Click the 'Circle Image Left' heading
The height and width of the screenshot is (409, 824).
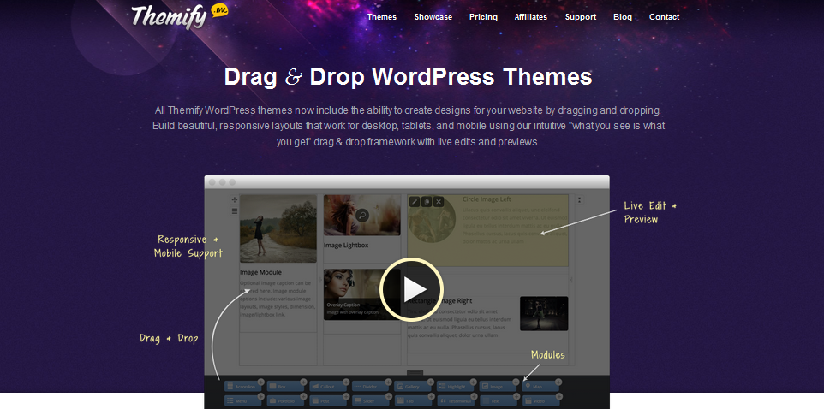(487, 199)
